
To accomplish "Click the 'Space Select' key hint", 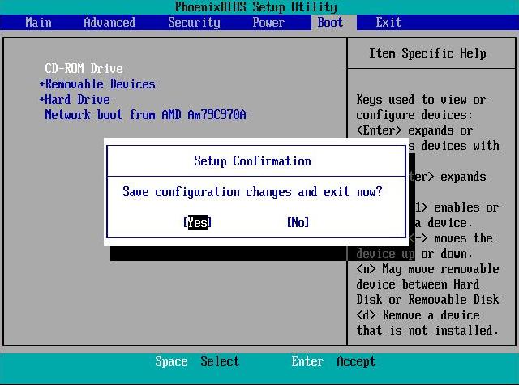I will pyautogui.click(x=197, y=361).
